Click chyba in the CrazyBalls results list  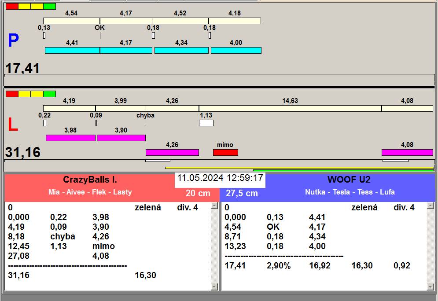[63, 236]
